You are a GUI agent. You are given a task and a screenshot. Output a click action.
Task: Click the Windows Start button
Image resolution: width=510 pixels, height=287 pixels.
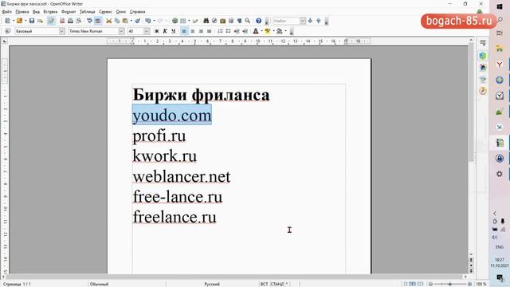pos(500,6)
